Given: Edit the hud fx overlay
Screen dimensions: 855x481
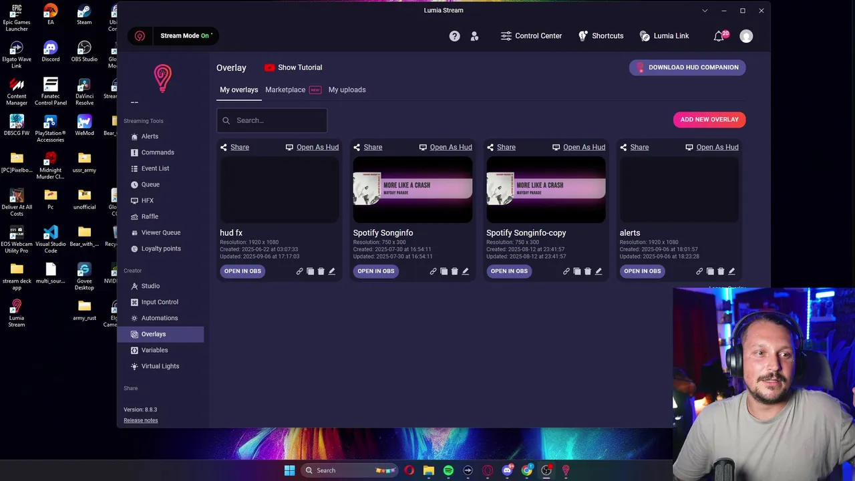Looking at the screenshot, I should pyautogui.click(x=332, y=271).
